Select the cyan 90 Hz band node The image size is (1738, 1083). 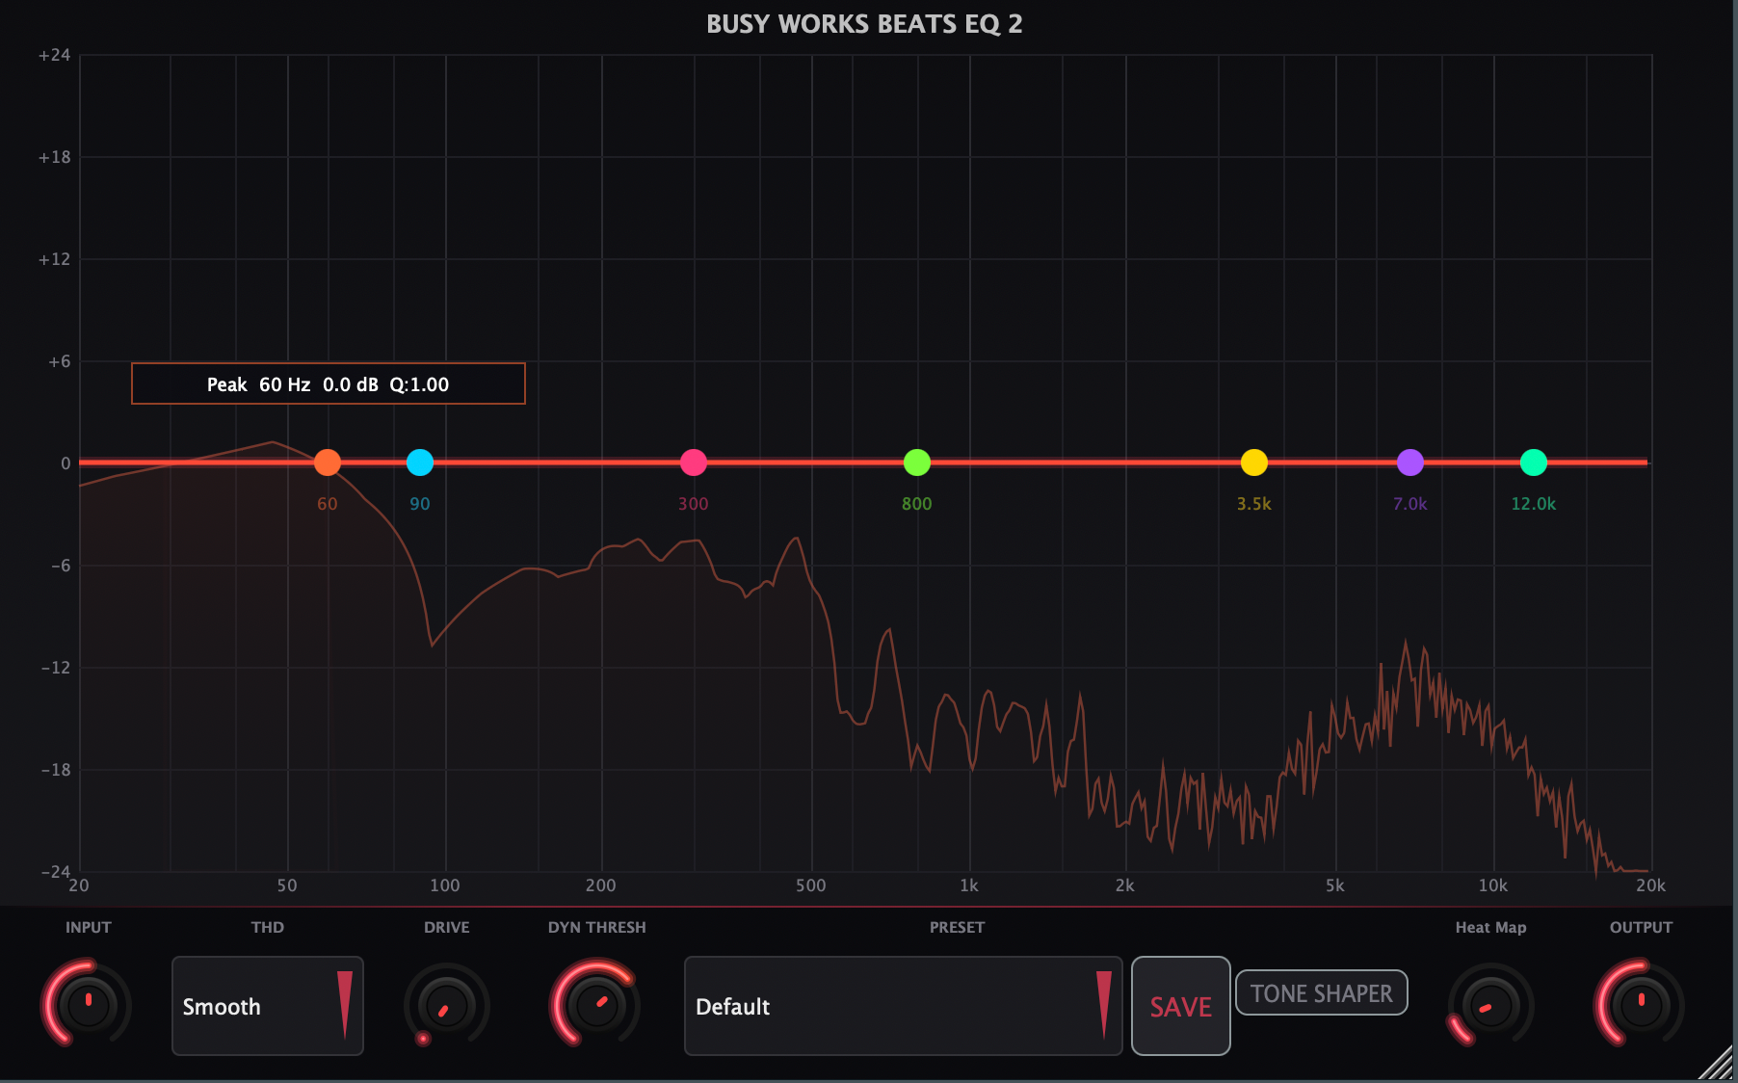[420, 462]
